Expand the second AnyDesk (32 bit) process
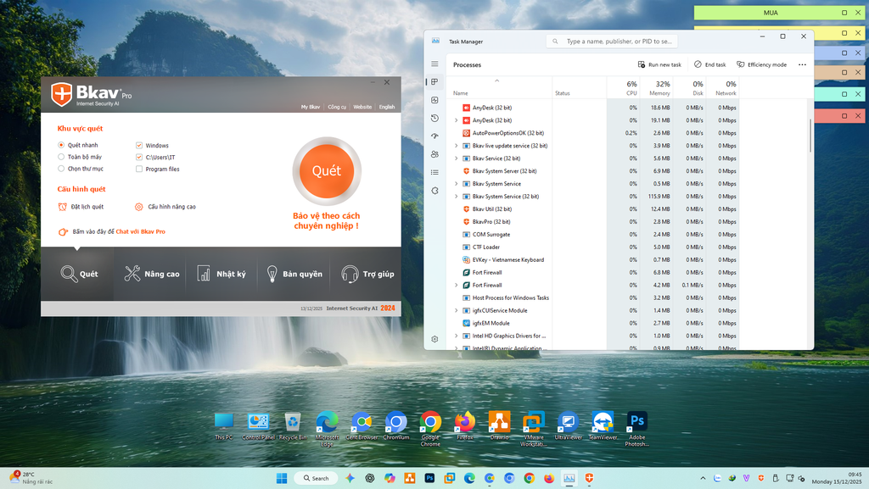Viewport: 869px width, 489px height. [456, 120]
